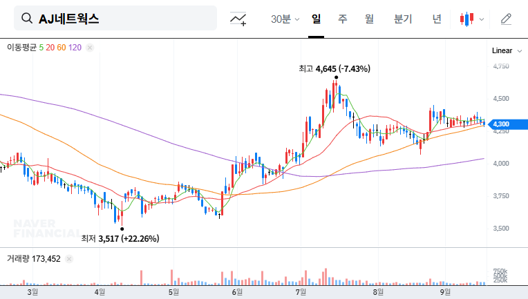Select the 60-day moving average label
Screen dimensions: 528x299
tap(62, 48)
